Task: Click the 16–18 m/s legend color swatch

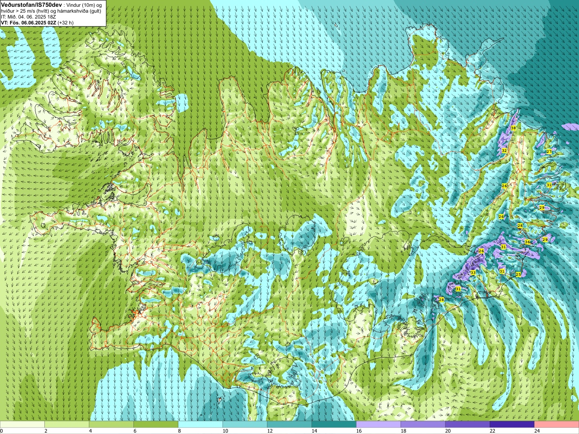Action: (x=379, y=425)
